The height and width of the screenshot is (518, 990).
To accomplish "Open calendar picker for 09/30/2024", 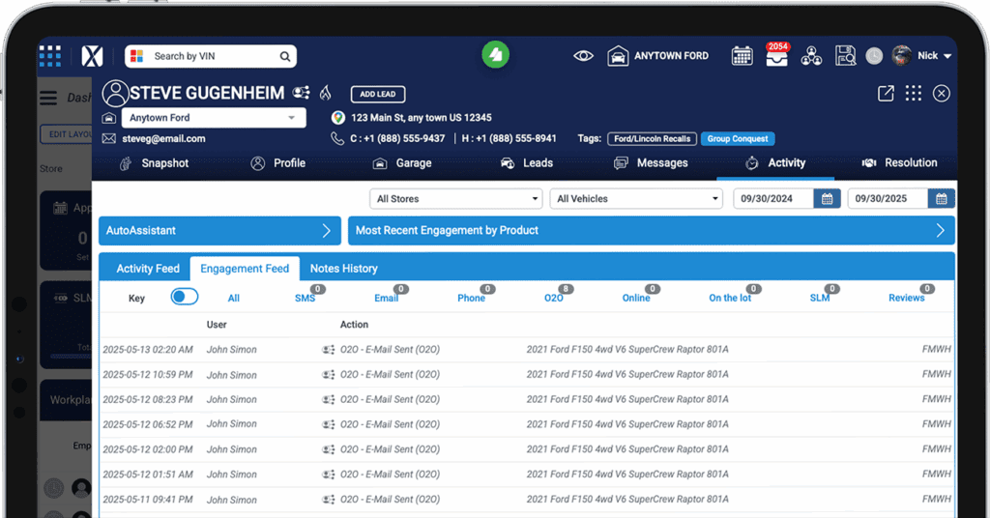I will click(828, 199).
